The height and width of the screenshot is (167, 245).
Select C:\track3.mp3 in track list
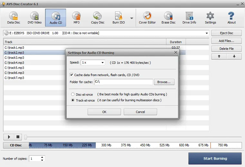pos(15,58)
